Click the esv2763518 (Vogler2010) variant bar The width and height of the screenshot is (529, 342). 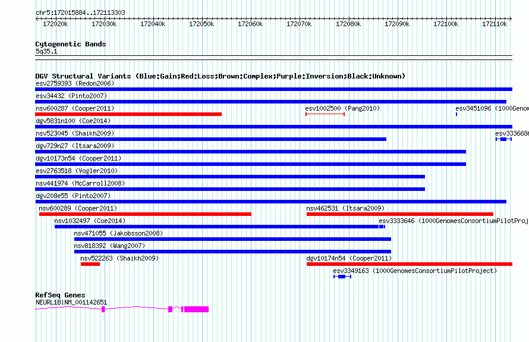coord(230,177)
